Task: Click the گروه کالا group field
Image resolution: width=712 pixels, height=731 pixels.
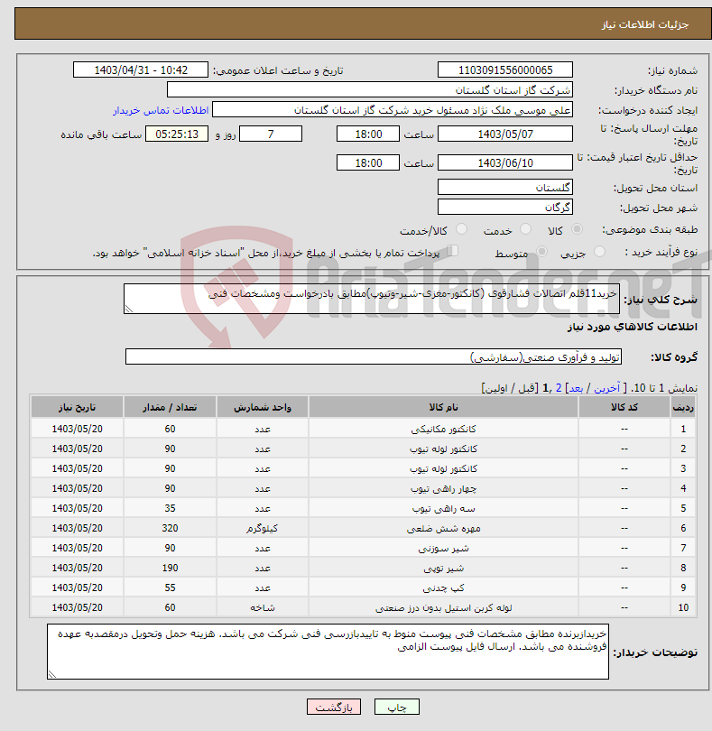Action: tap(373, 356)
